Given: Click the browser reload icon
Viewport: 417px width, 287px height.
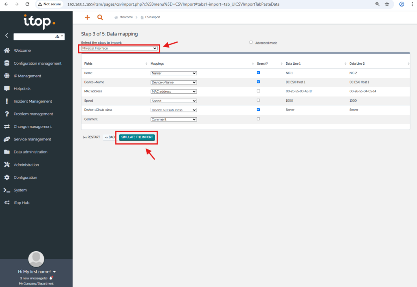Looking at the screenshot, I should [x=27, y=4].
